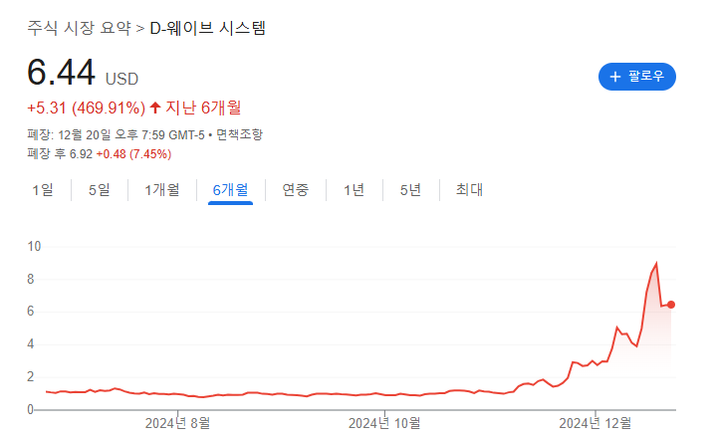The height and width of the screenshot is (437, 713).
Task: Click the 2024년 12월 axis label
Action: (x=594, y=423)
